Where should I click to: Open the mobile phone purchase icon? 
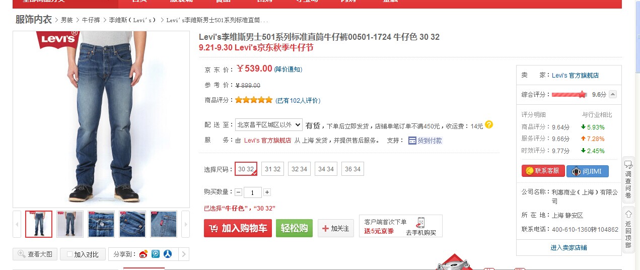[421, 223]
